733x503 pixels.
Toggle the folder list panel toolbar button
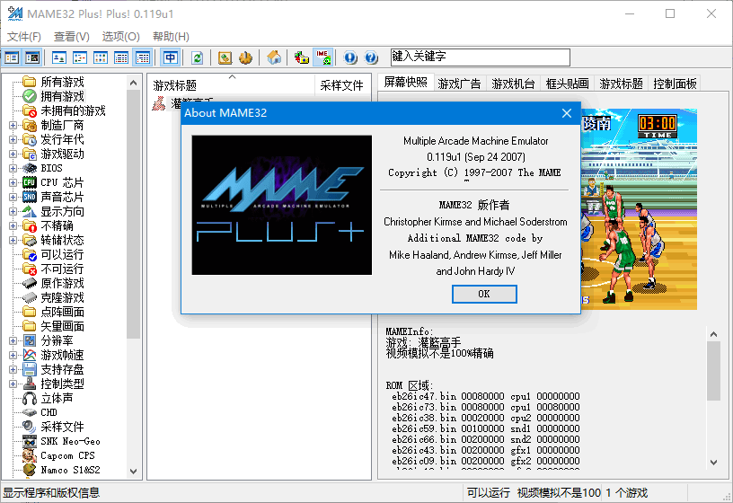point(12,58)
